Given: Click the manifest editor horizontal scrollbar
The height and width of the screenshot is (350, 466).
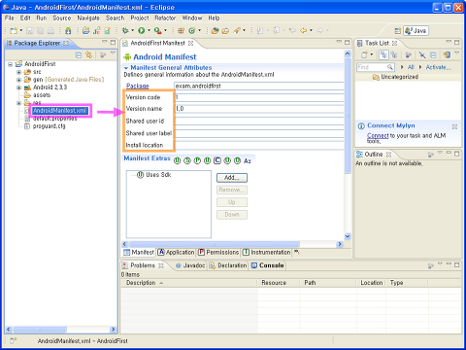Looking at the screenshot, I should [x=215, y=244].
